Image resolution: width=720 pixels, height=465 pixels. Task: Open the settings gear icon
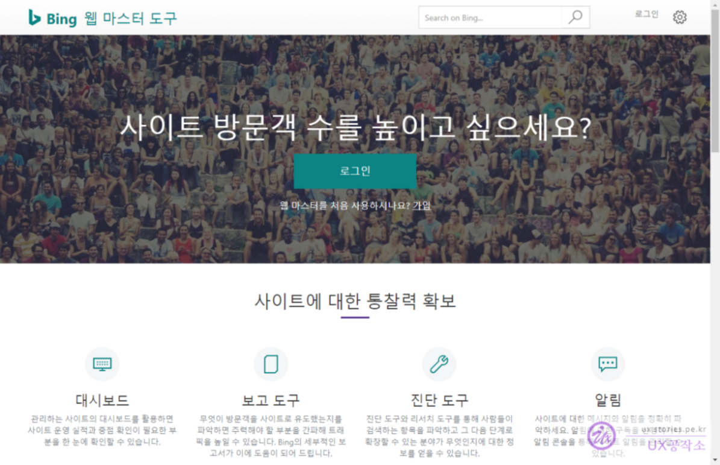[x=680, y=17]
